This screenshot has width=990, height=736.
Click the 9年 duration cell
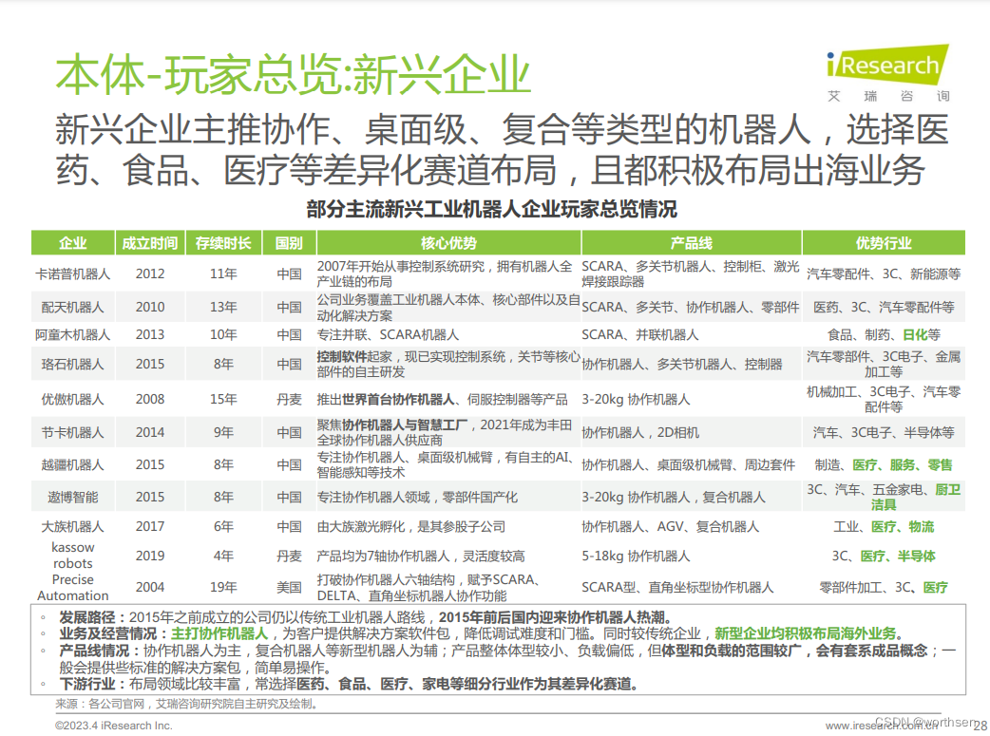pos(223,433)
